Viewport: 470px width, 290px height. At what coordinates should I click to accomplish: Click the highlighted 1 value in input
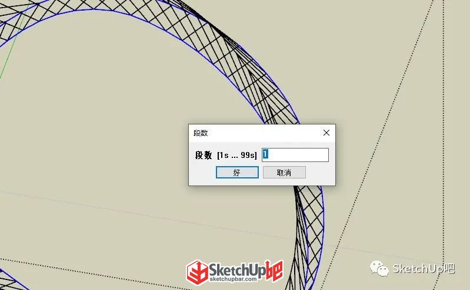(265, 154)
